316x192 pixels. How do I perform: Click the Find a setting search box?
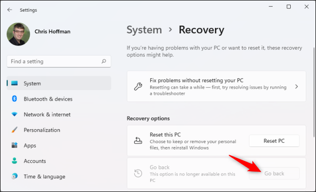tap(59, 61)
